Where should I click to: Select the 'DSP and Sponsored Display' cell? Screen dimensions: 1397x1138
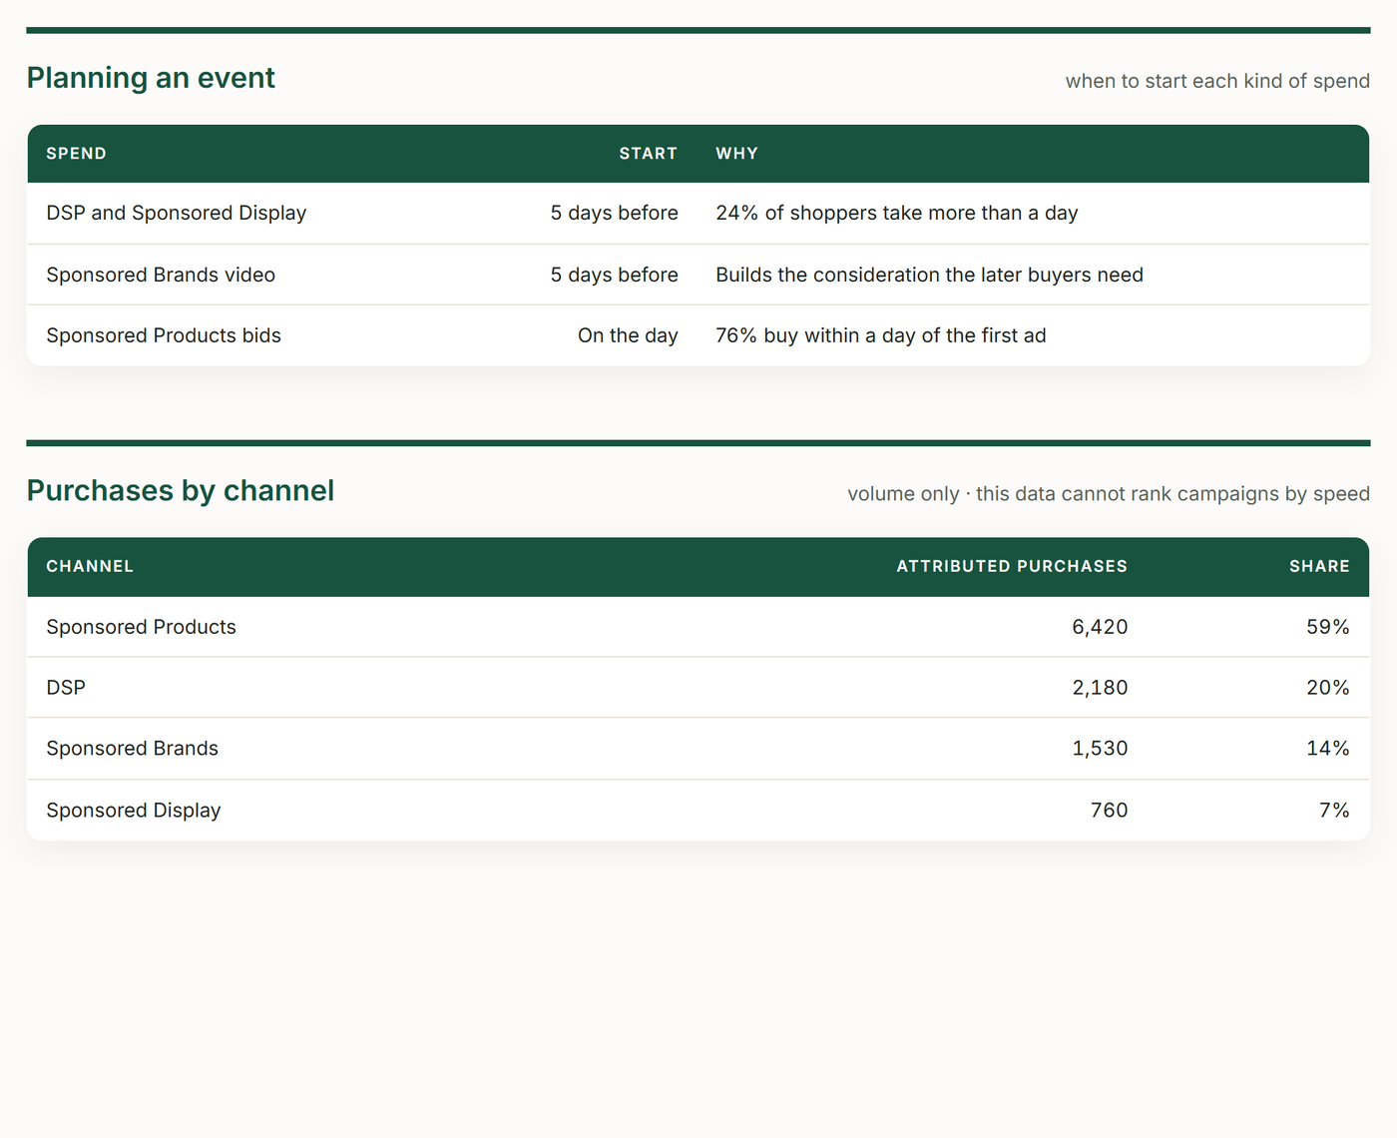(x=177, y=213)
